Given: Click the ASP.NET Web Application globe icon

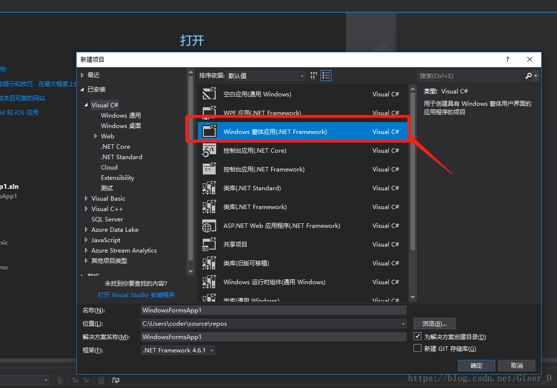Looking at the screenshot, I should [x=209, y=226].
